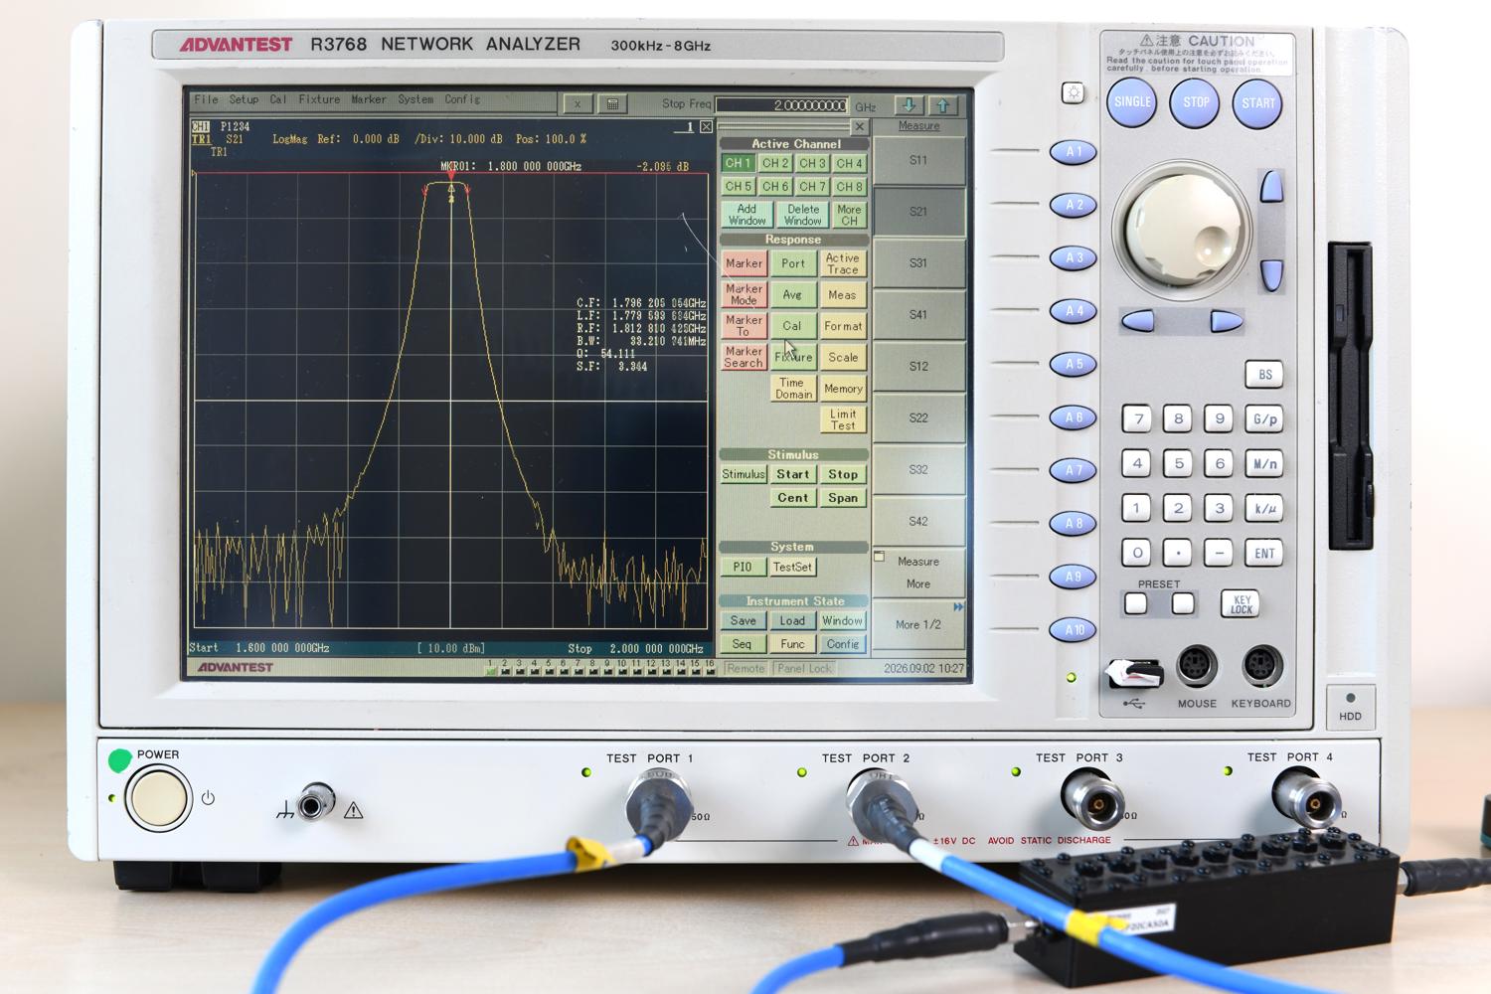This screenshot has width=1491, height=994.
Task: Open the System menu in the menu bar
Action: [x=415, y=99]
